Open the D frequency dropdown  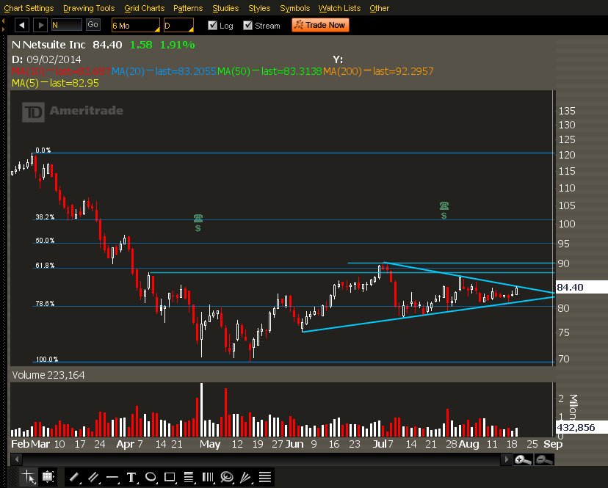[177, 25]
